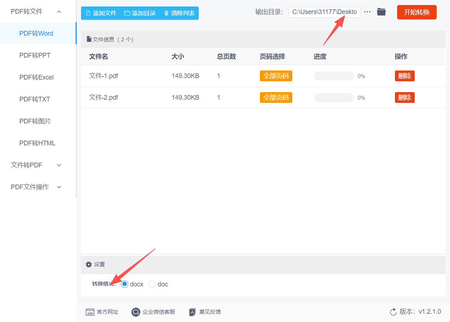450x322 pixels.
Task: Click the 文件-1.pdf file name
Action: pyautogui.click(x=104, y=76)
